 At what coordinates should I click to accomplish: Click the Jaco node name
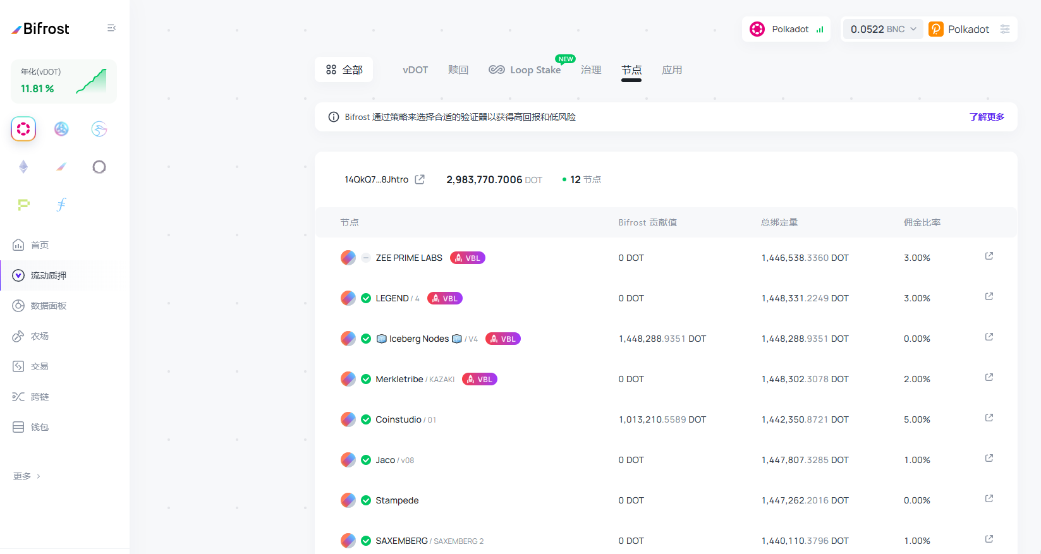(x=385, y=460)
